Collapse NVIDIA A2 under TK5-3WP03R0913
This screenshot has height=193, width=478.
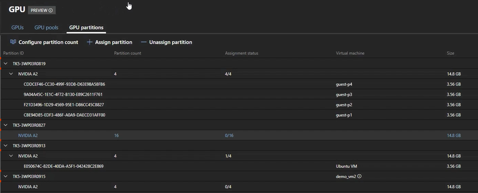(x=11, y=156)
